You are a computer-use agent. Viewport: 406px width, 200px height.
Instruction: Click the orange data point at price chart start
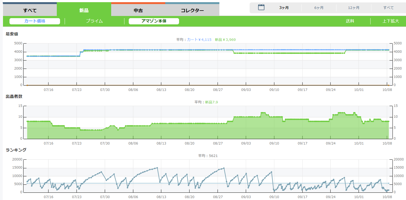click(x=27, y=85)
